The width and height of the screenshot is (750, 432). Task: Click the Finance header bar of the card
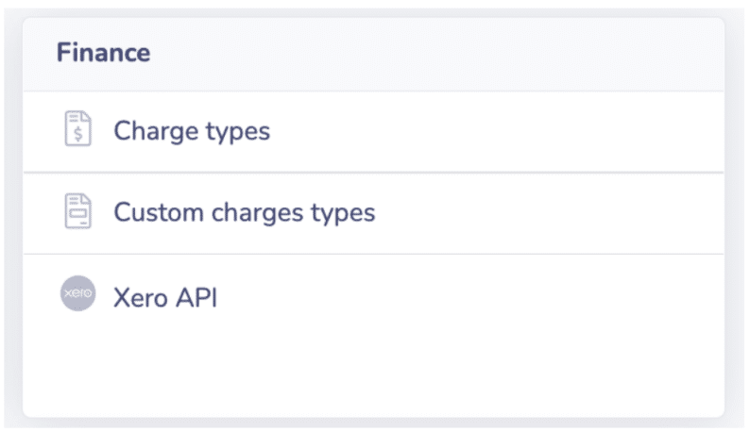click(x=373, y=54)
